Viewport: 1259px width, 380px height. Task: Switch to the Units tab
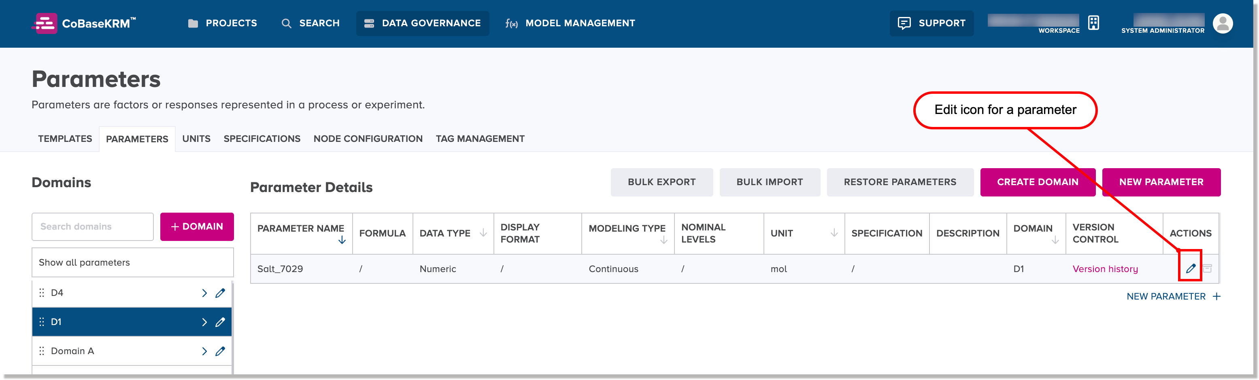coord(196,139)
